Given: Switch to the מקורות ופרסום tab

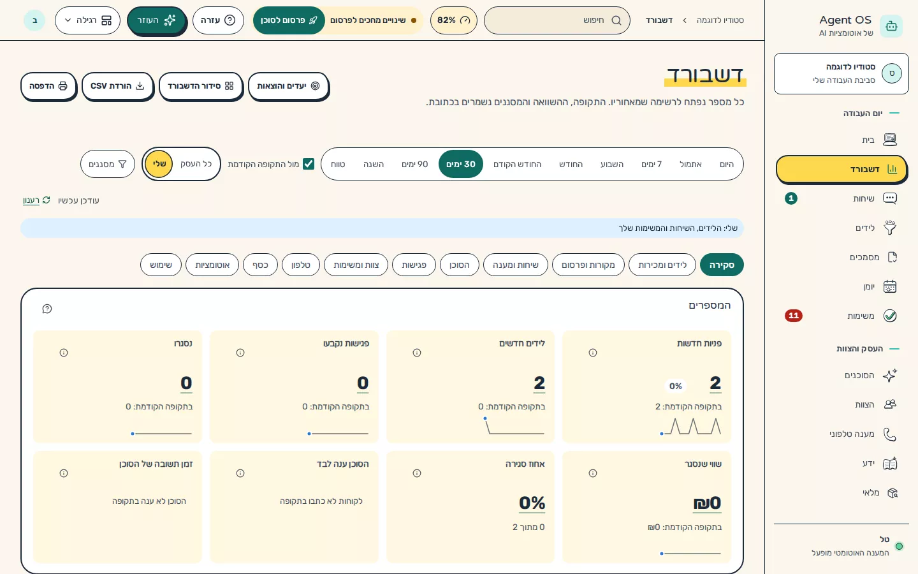Looking at the screenshot, I should click(x=588, y=265).
